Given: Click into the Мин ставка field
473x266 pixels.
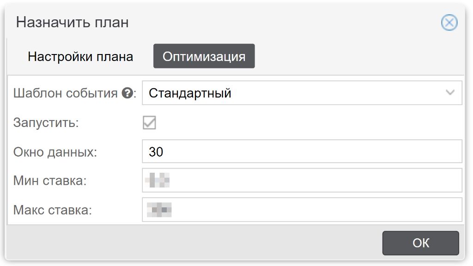Looking at the screenshot, I should tap(302, 181).
